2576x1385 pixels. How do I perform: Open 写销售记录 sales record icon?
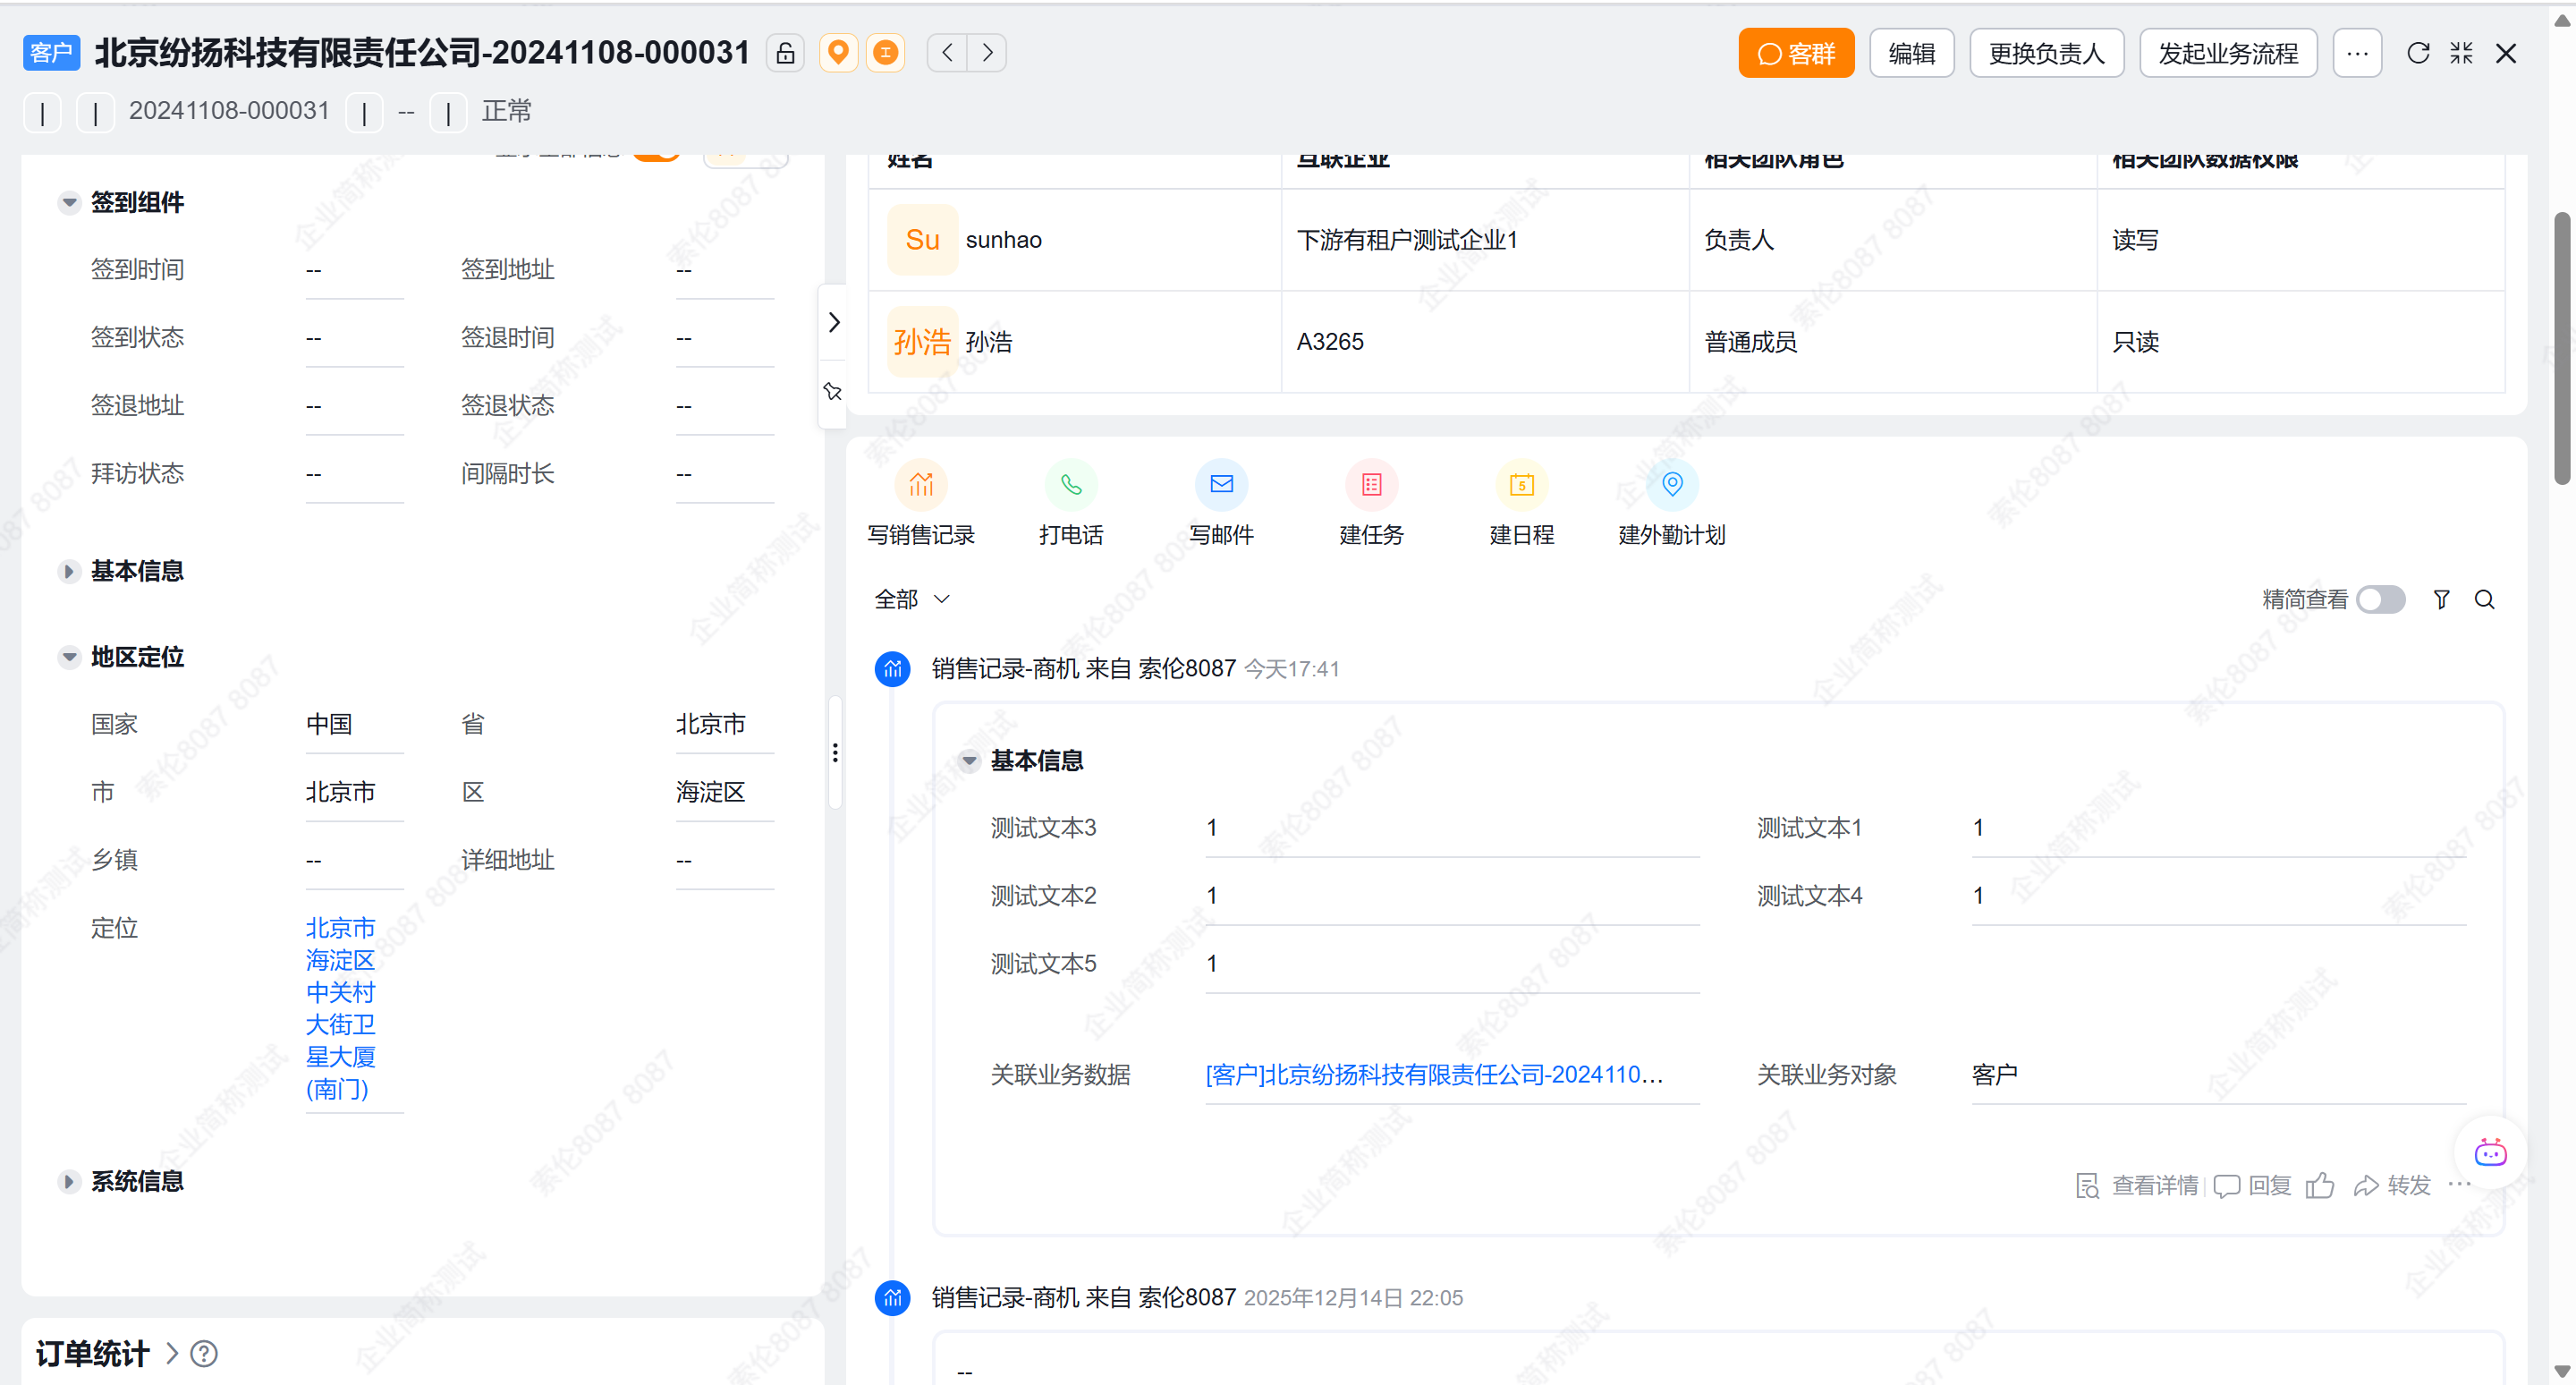coord(920,485)
